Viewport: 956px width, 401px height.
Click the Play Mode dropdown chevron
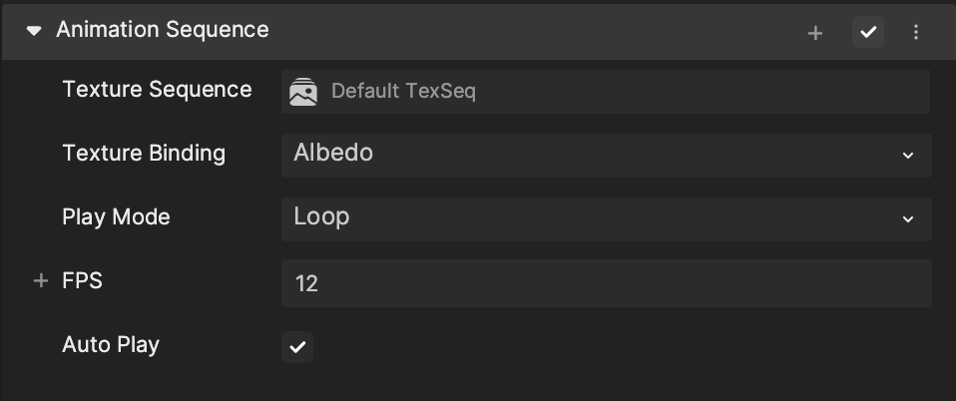pyautogui.click(x=907, y=218)
